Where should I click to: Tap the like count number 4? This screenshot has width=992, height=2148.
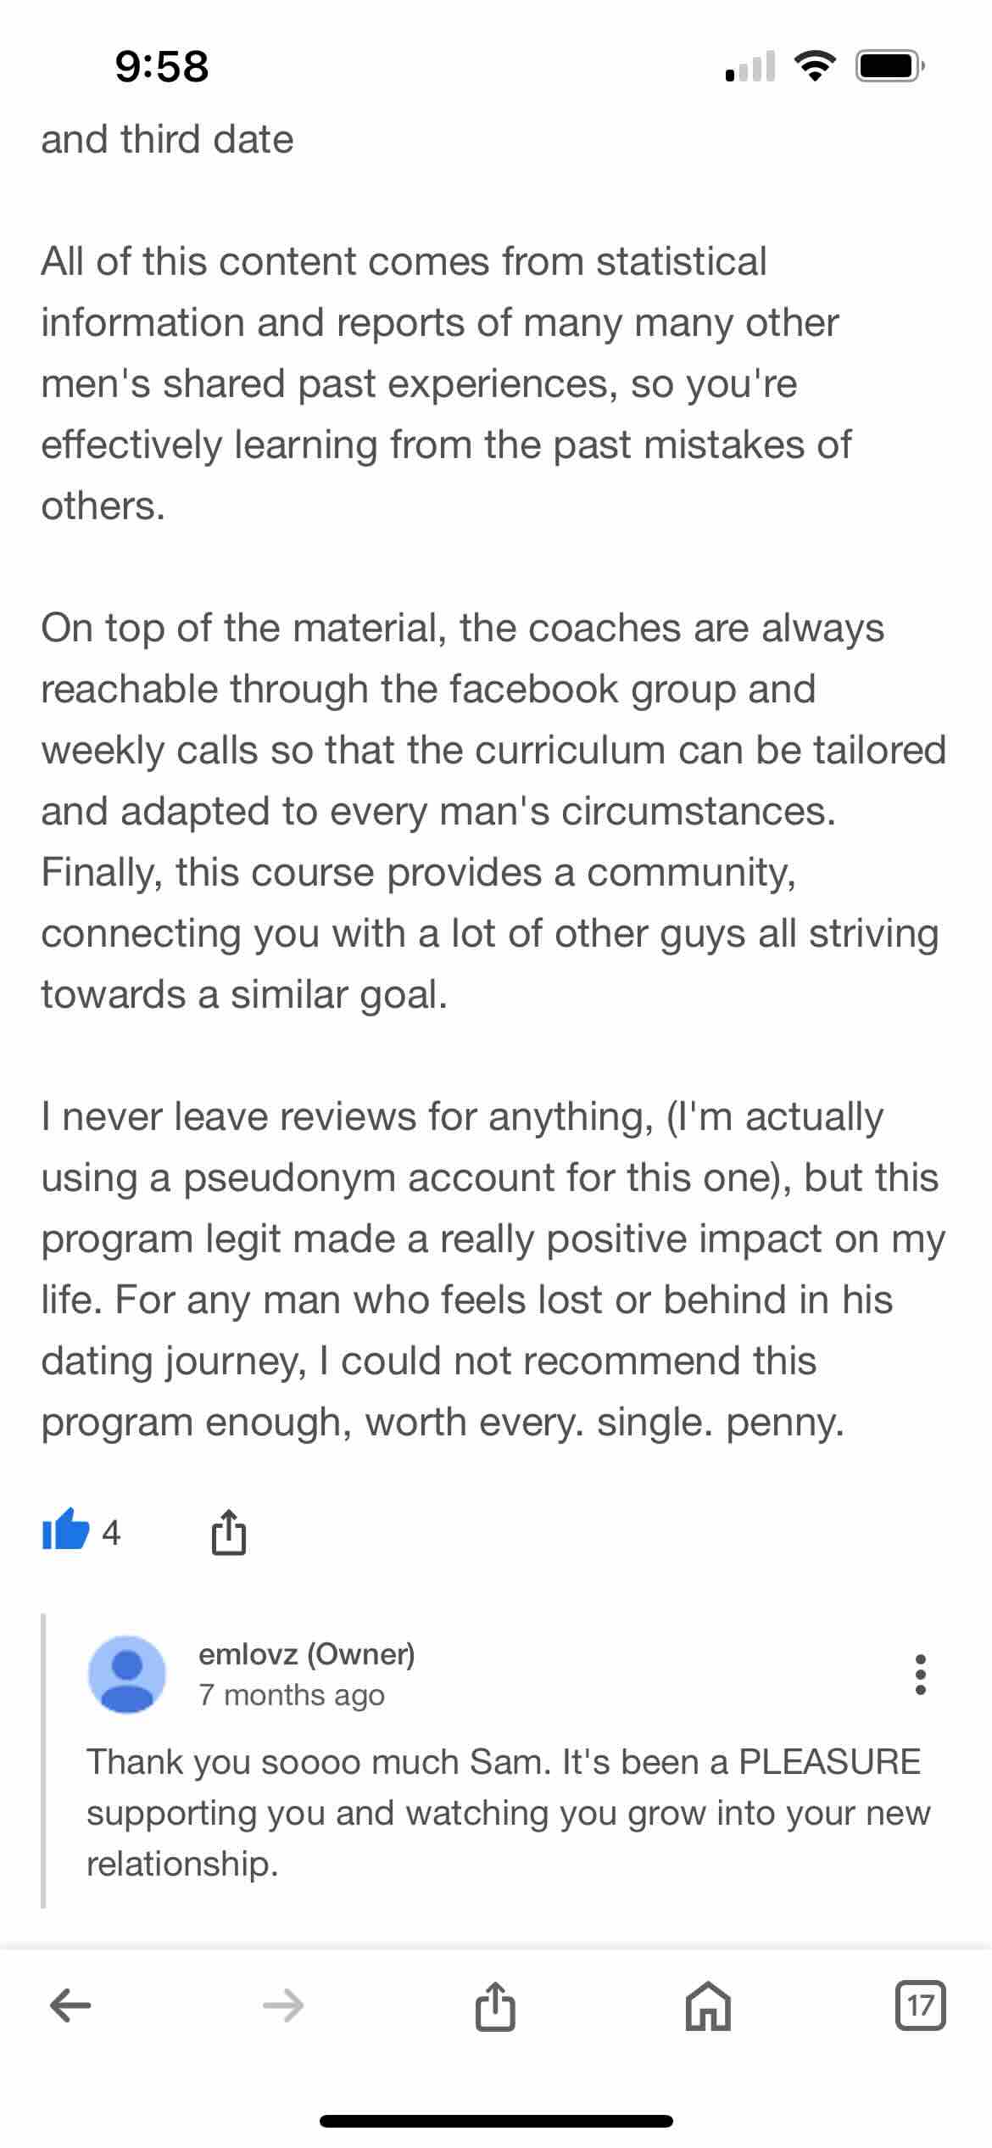click(111, 1533)
